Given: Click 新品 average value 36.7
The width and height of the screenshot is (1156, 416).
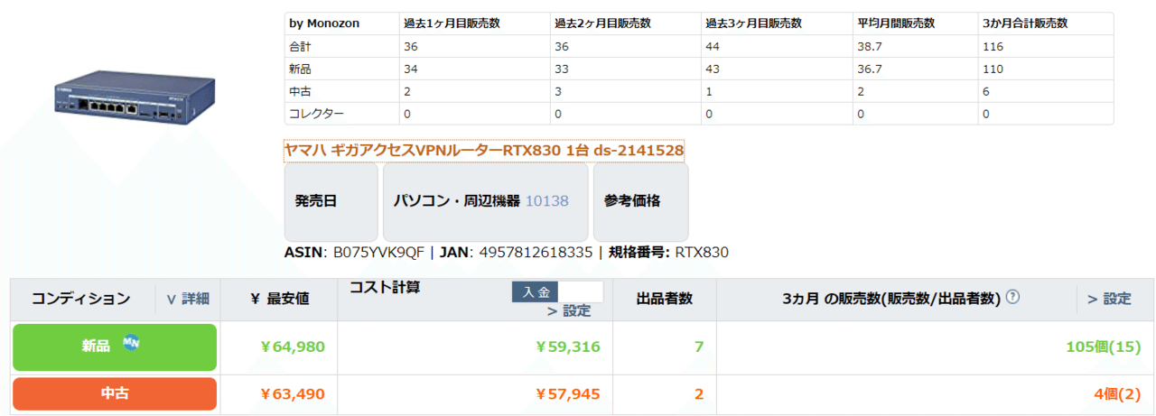Looking at the screenshot, I should (869, 69).
